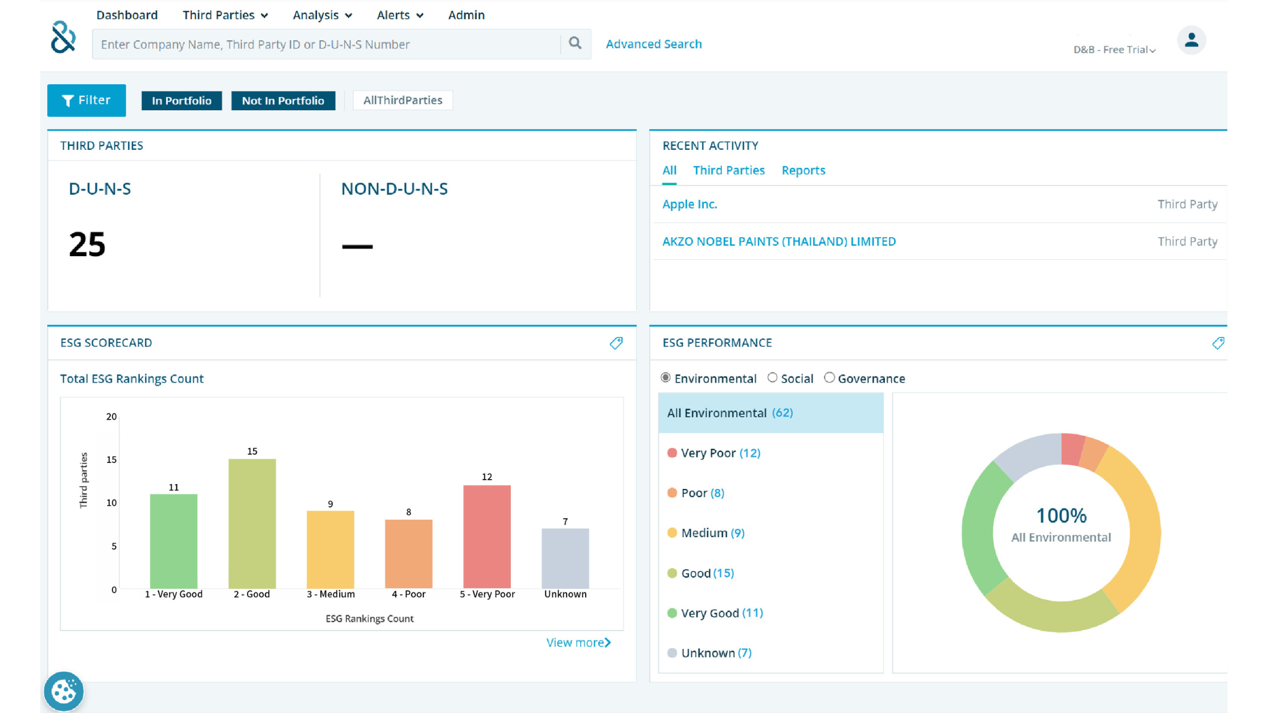The width and height of the screenshot is (1268, 713).
Task: Click the View more arrow link
Action: pyautogui.click(x=578, y=642)
